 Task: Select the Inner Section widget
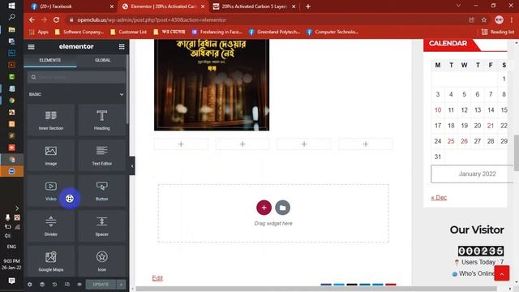[x=50, y=120]
